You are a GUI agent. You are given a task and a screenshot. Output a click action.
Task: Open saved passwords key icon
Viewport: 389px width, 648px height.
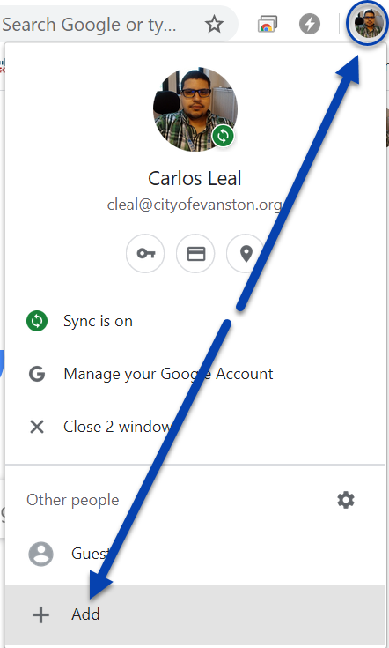click(x=145, y=253)
